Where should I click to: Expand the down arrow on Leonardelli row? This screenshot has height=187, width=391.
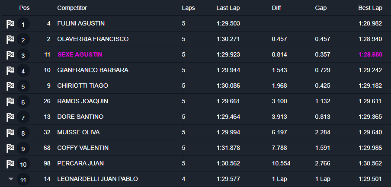click(x=11, y=179)
